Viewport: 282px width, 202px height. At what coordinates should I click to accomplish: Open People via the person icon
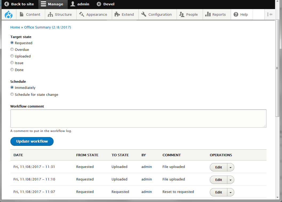coord(181,14)
